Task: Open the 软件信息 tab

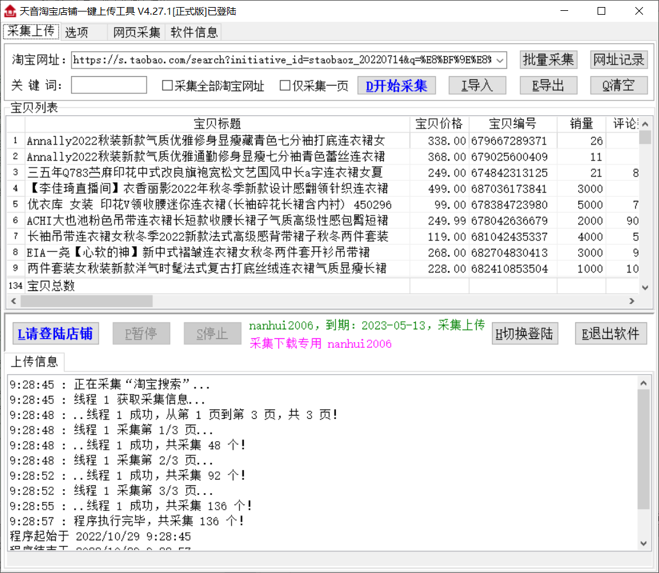Action: (x=194, y=33)
